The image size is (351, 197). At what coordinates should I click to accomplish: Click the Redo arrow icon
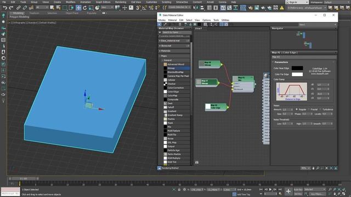[x=11, y=8]
